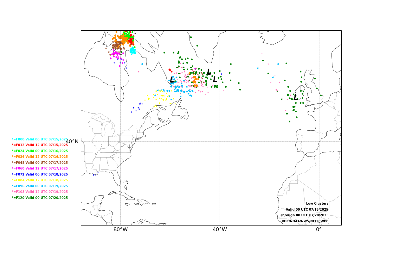Click the 0° longitude axis label
The height and width of the screenshot is (253, 412).
319,230
